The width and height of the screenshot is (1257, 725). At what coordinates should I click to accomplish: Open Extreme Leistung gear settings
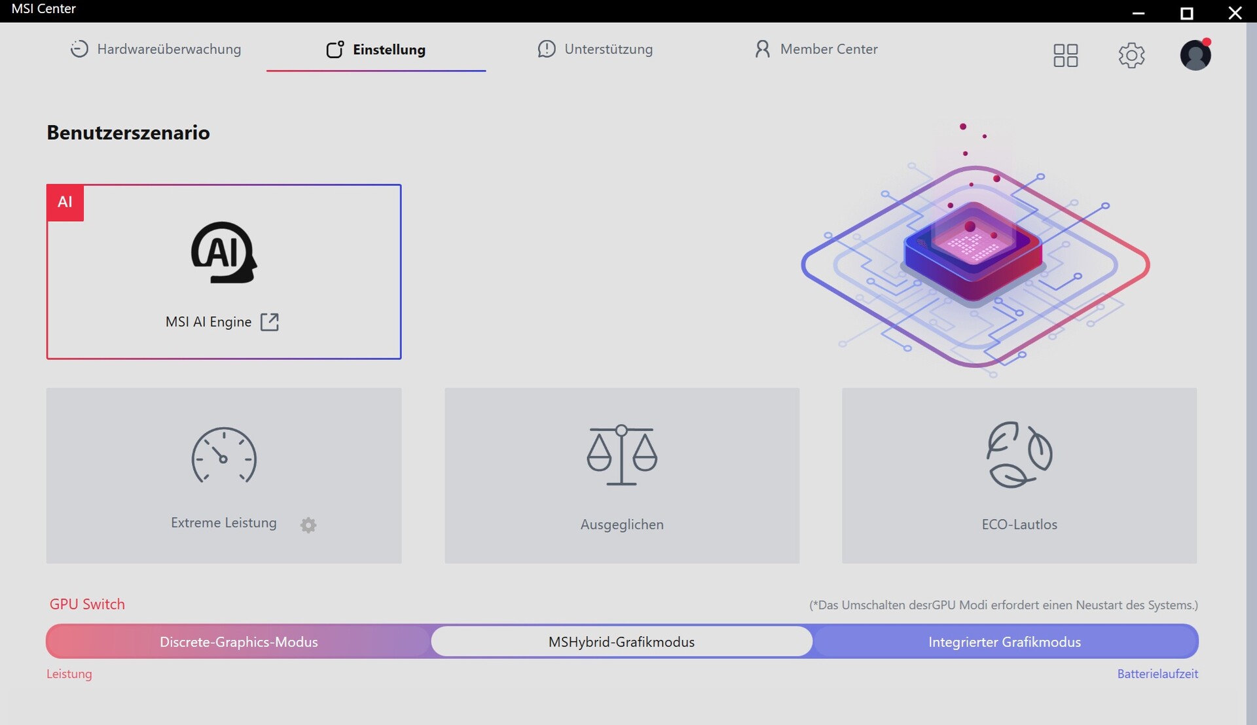(x=308, y=525)
